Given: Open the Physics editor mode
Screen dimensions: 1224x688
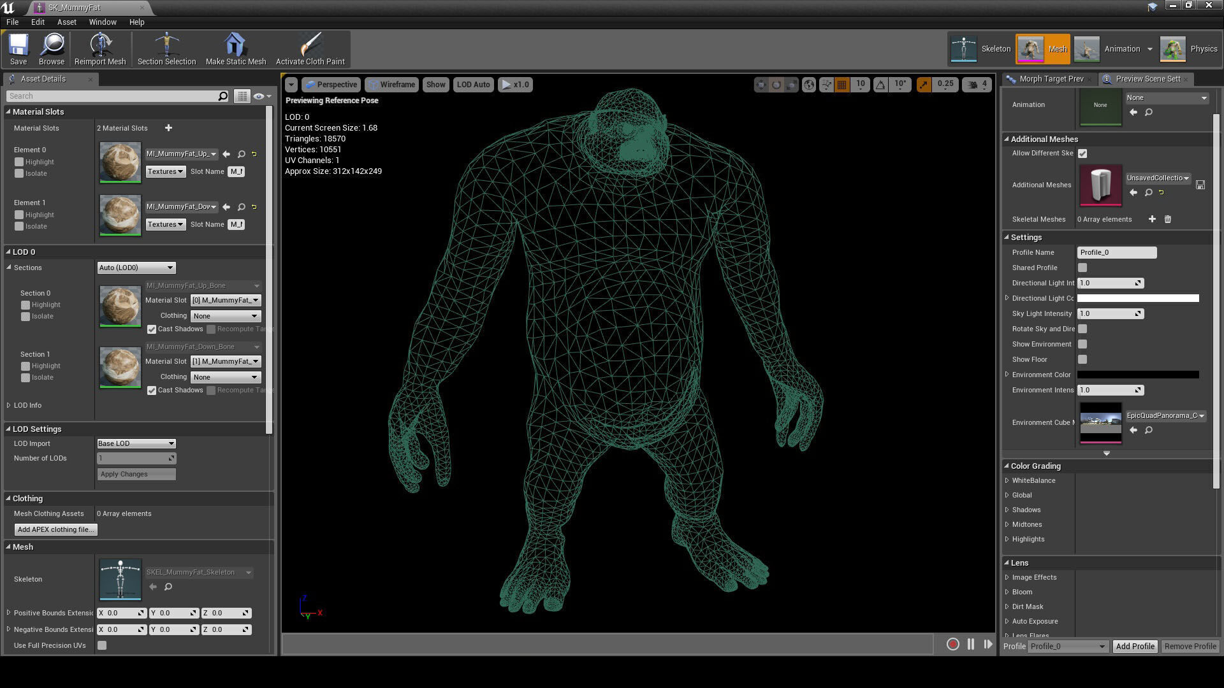Looking at the screenshot, I should click(x=1189, y=49).
